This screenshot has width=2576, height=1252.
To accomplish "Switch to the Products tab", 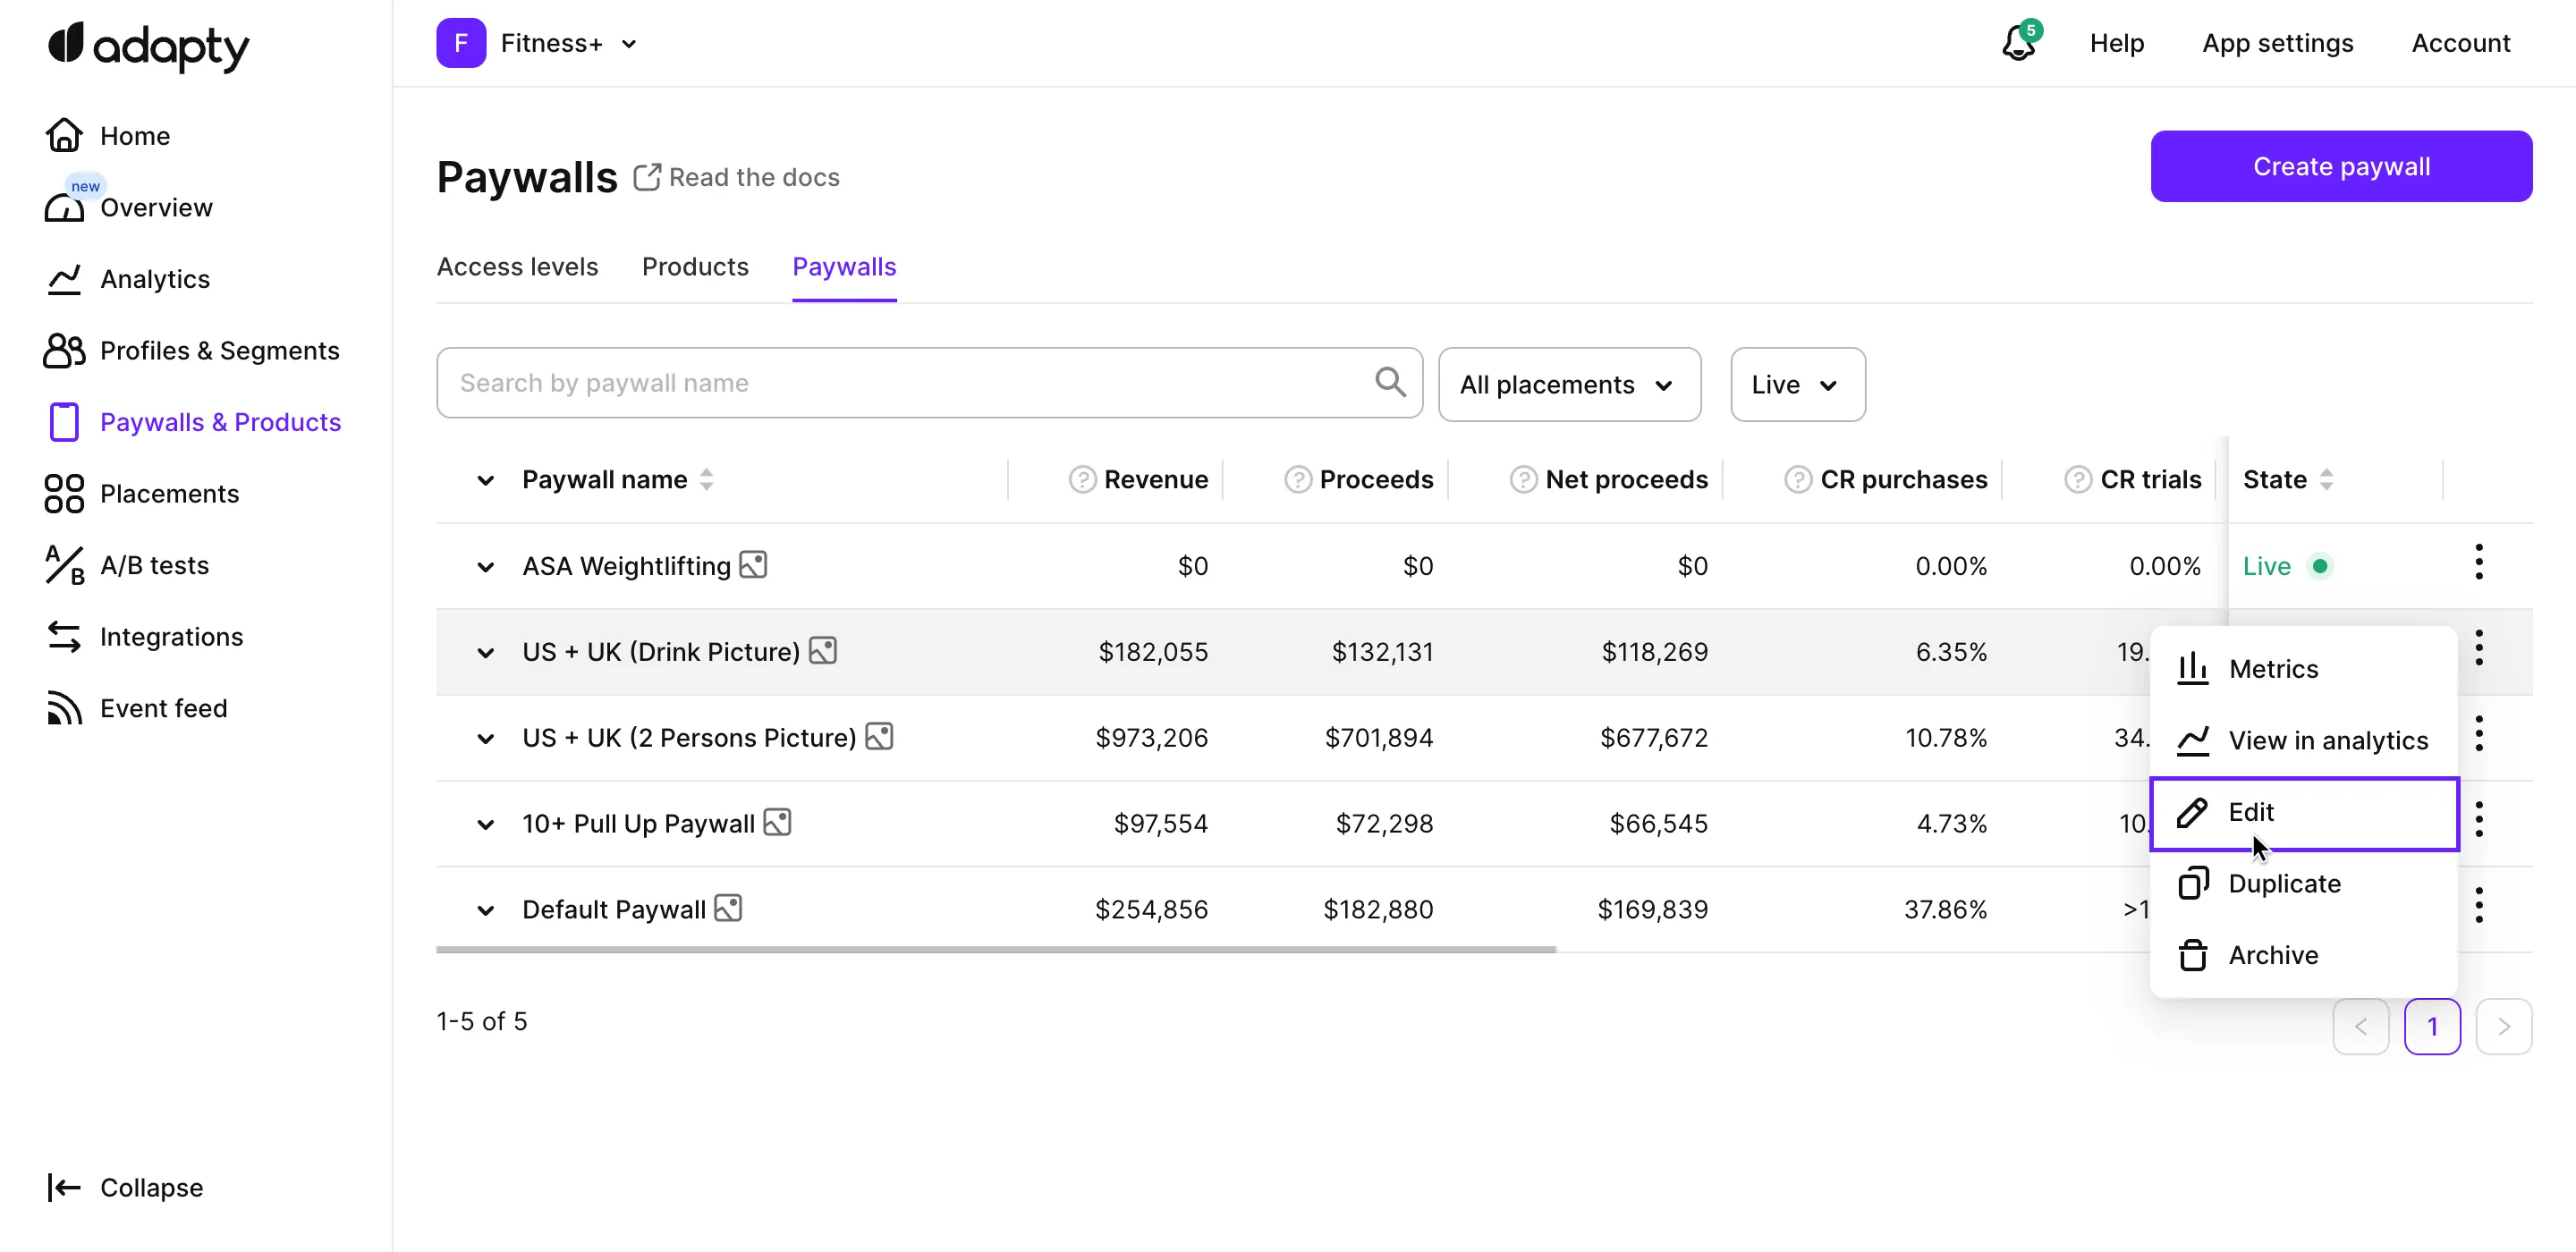I will click(695, 267).
